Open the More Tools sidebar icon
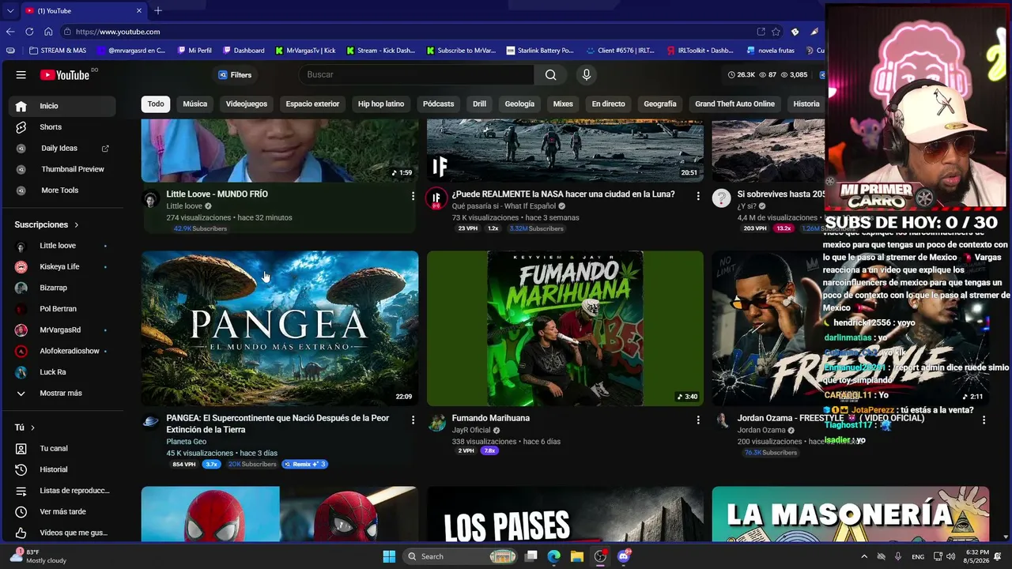Viewport: 1012px width, 569px height. click(x=21, y=190)
